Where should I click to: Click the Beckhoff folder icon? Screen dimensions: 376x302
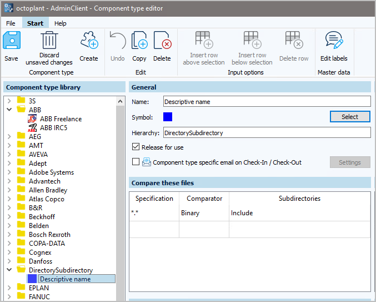(x=21, y=216)
